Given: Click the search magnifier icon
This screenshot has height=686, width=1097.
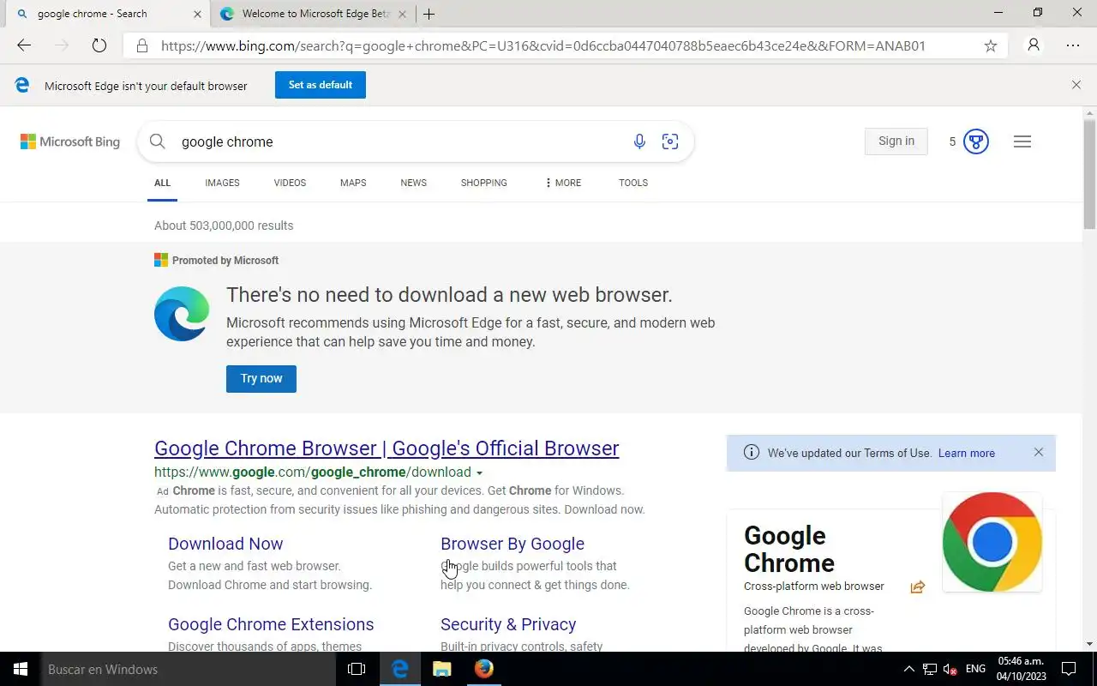Looking at the screenshot, I should pos(158,141).
